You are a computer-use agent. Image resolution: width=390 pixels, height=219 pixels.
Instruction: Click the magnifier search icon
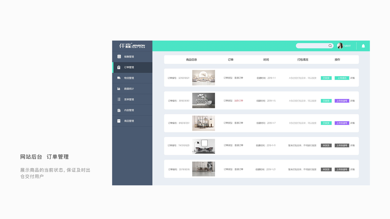[330, 46]
